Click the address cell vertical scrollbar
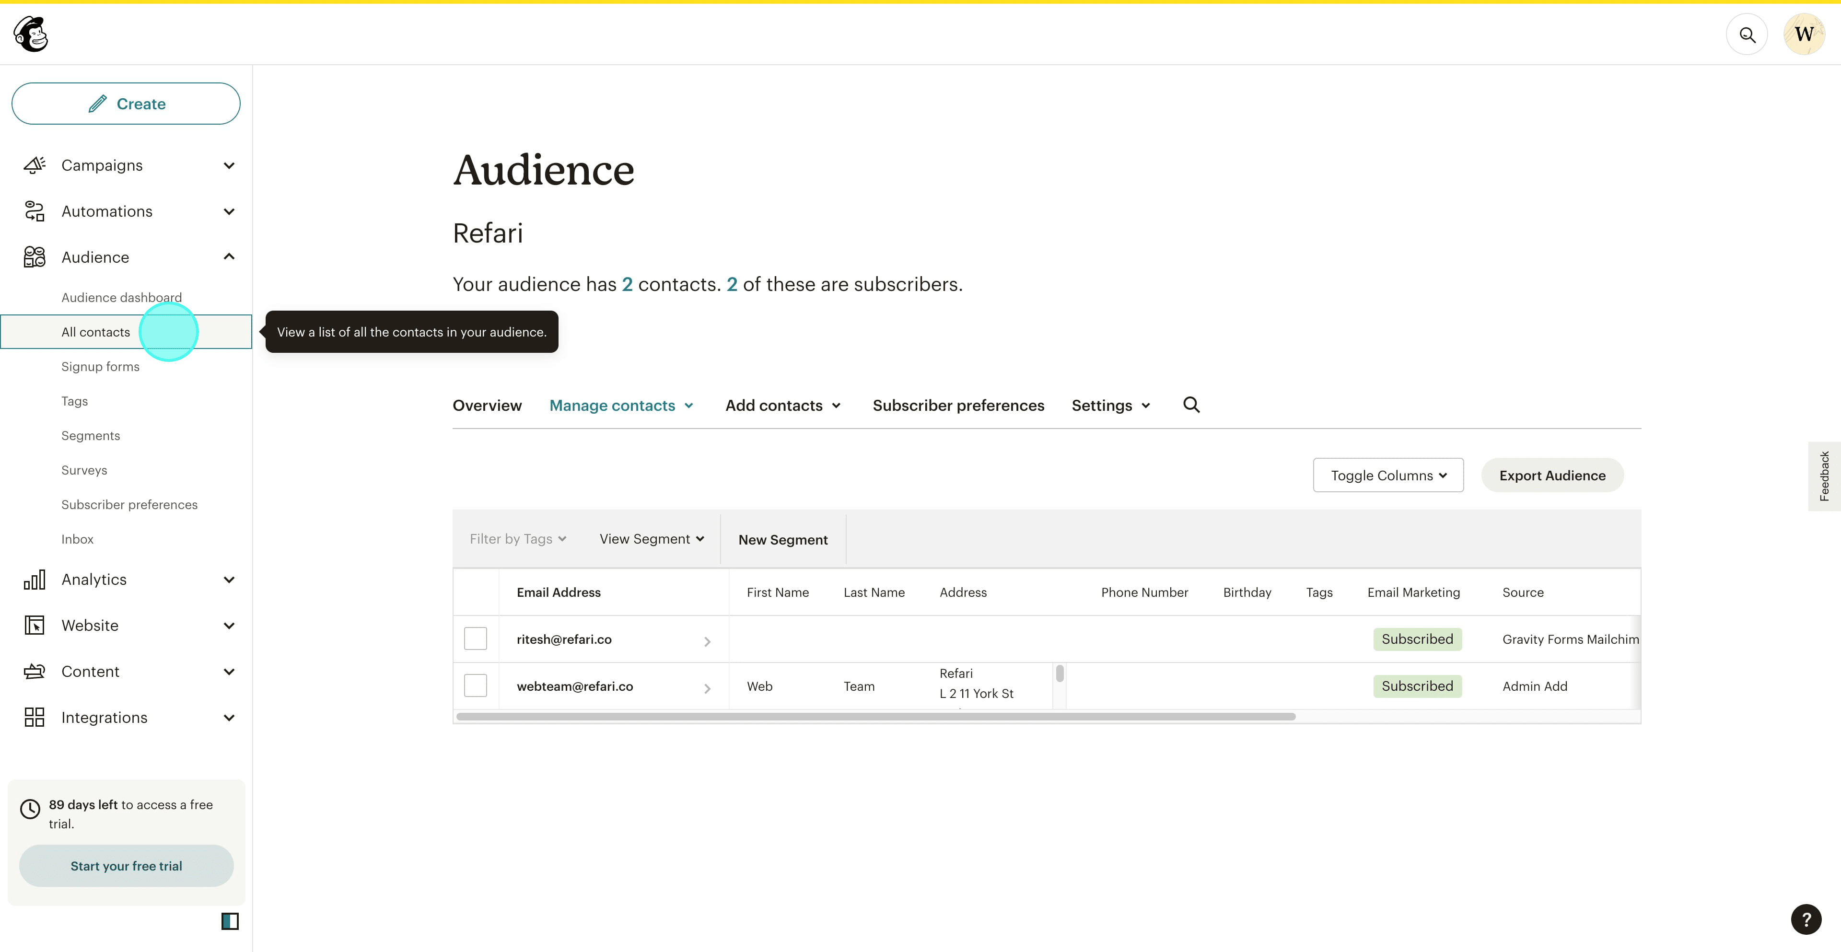 [1060, 673]
